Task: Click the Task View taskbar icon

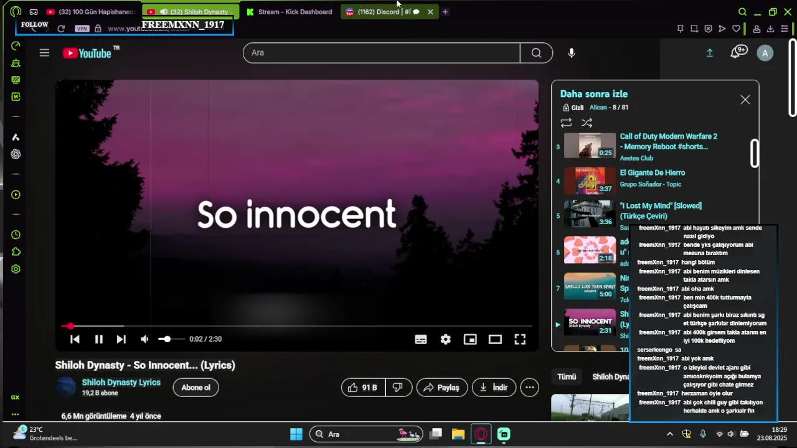Action: point(436,434)
